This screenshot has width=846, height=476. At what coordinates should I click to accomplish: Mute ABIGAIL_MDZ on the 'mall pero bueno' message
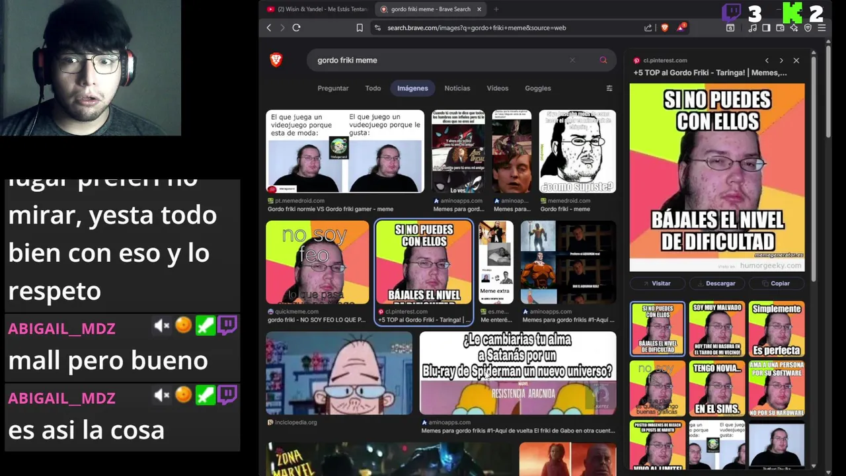(161, 325)
